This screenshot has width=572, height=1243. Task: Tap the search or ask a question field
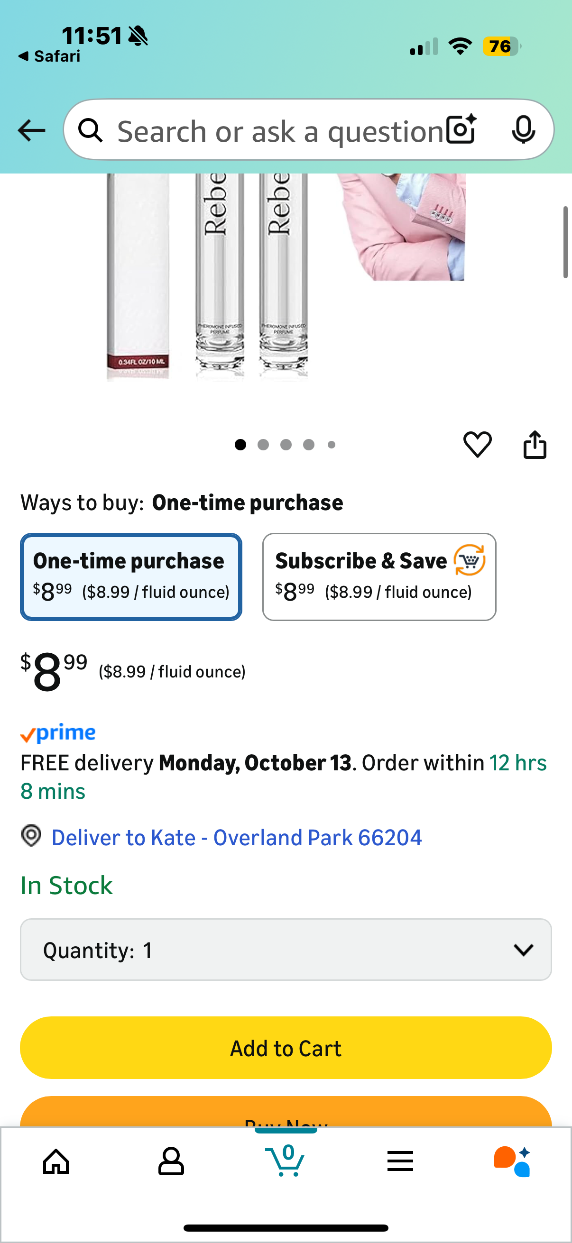[x=280, y=131]
